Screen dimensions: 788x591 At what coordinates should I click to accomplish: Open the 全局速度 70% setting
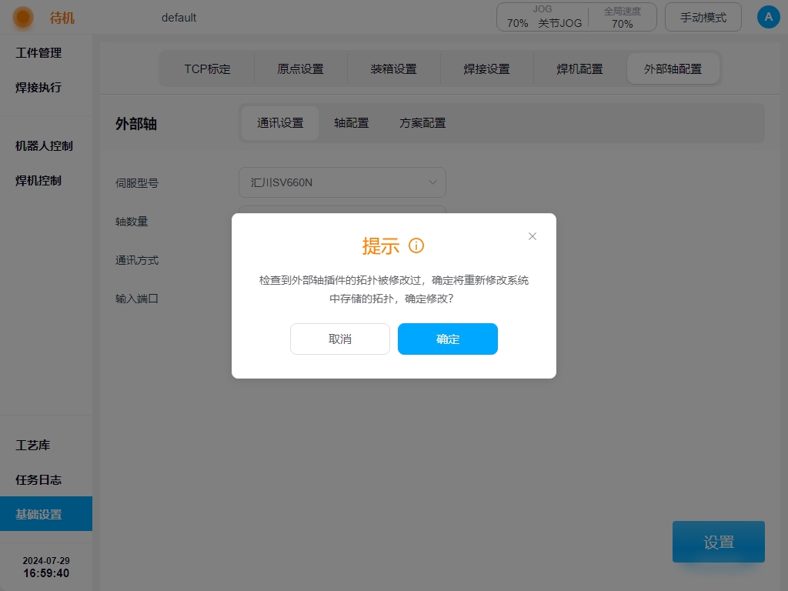pyautogui.click(x=622, y=17)
